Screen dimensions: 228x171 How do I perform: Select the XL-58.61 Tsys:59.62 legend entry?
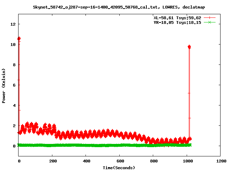point(177,18)
